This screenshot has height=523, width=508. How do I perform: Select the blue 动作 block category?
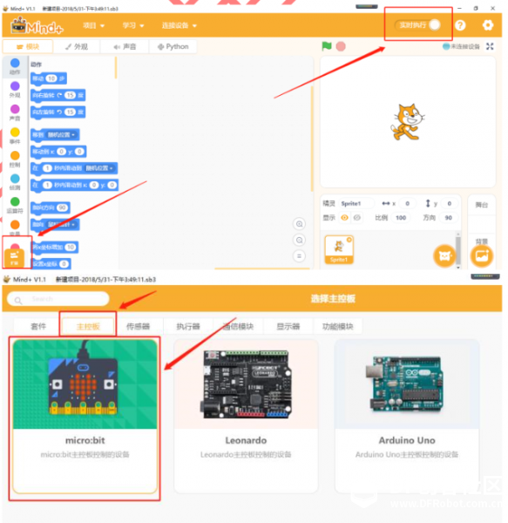pyautogui.click(x=15, y=67)
